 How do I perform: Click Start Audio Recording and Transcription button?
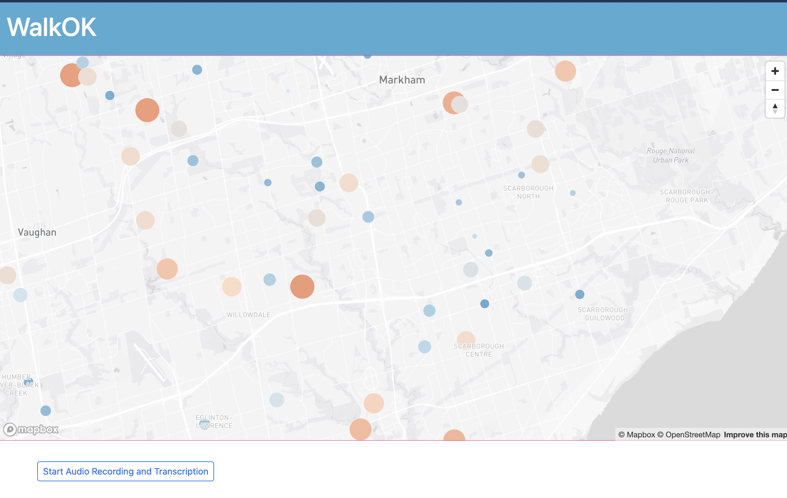(x=125, y=471)
